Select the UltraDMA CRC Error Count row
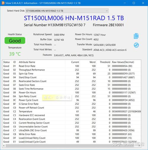Viewport: 148px width, 150px height. (72, 130)
